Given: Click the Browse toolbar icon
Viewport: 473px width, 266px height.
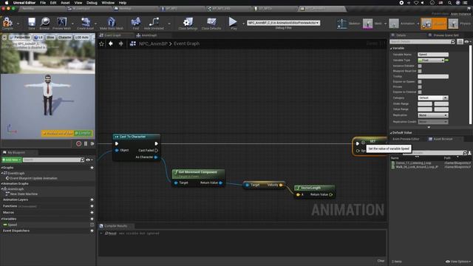Looking at the screenshot, I should [x=44, y=22].
